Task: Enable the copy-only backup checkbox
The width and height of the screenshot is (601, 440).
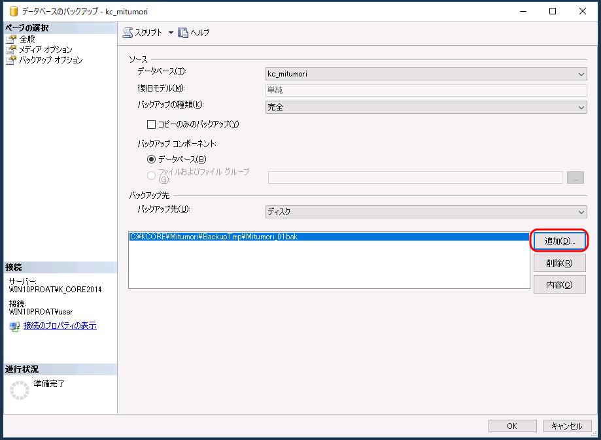Action: click(x=152, y=124)
